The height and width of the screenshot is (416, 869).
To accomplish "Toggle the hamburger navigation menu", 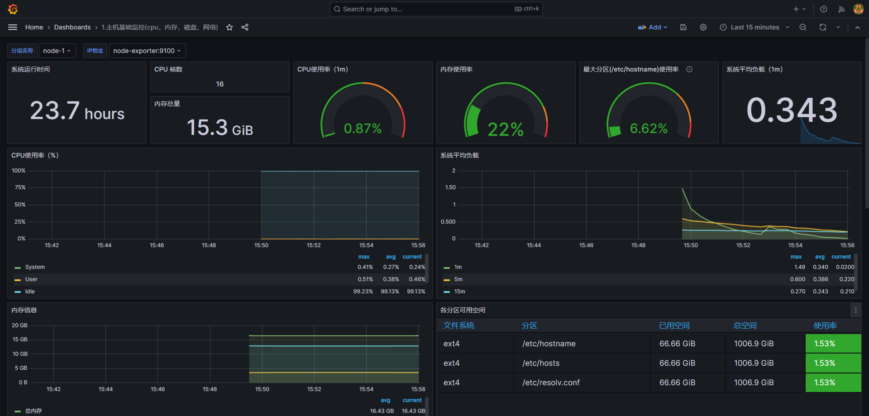I will 13,27.
